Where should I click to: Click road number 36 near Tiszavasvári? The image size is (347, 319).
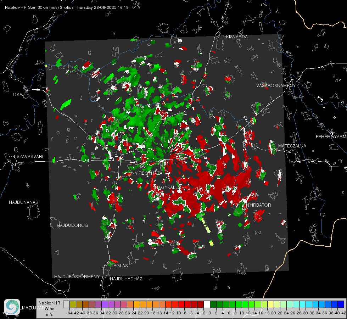(22, 163)
